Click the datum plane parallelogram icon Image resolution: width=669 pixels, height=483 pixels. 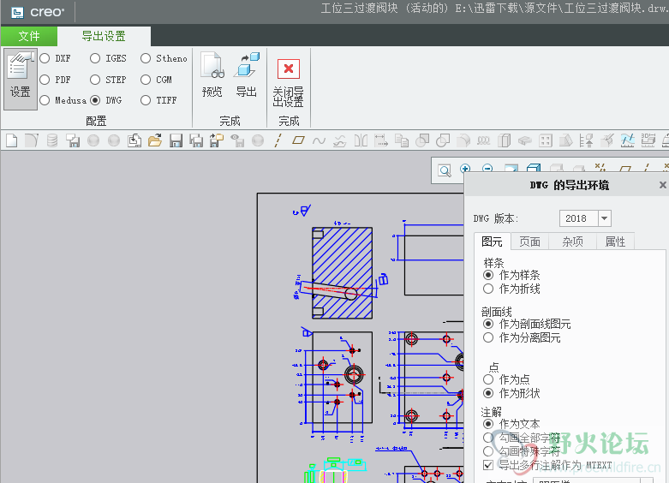[298, 140]
